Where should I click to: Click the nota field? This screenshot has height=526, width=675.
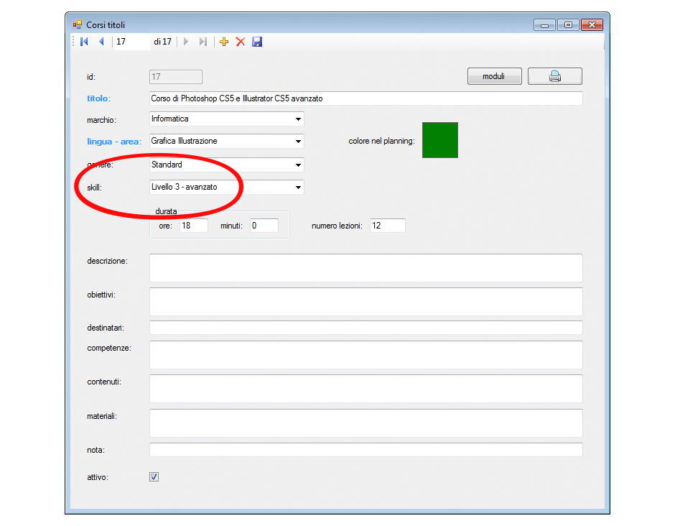pyautogui.click(x=366, y=450)
